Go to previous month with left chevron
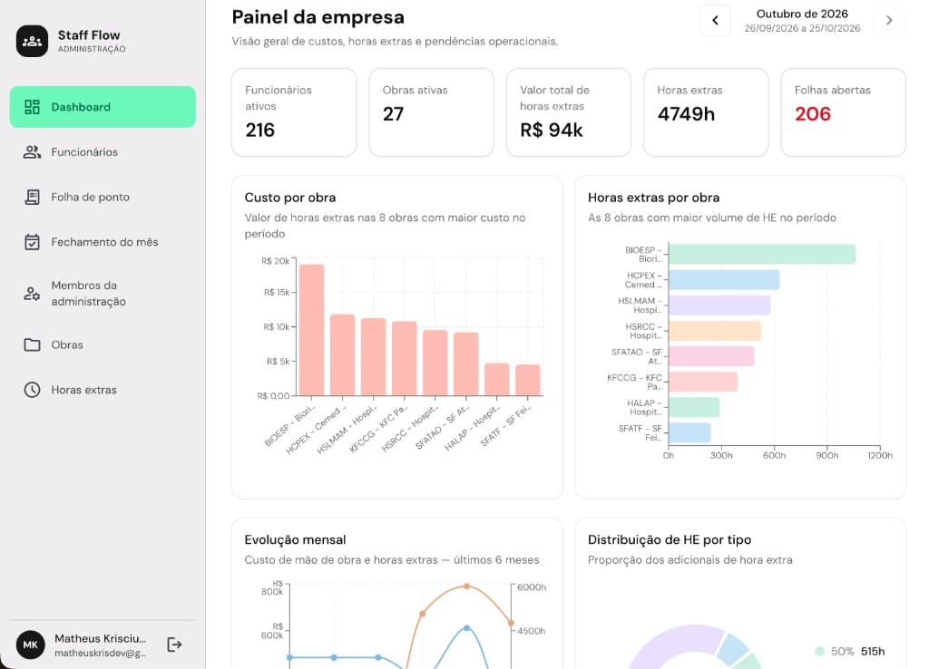Image resolution: width=929 pixels, height=669 pixels. click(715, 20)
